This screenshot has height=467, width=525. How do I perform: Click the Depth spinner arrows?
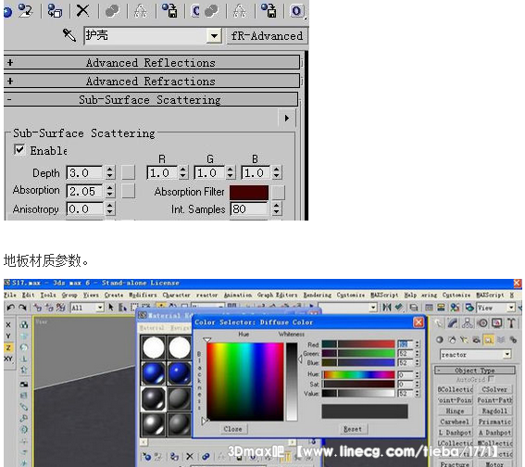click(110, 173)
